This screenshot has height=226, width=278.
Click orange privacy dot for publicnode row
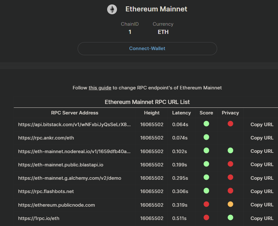(x=230, y=204)
